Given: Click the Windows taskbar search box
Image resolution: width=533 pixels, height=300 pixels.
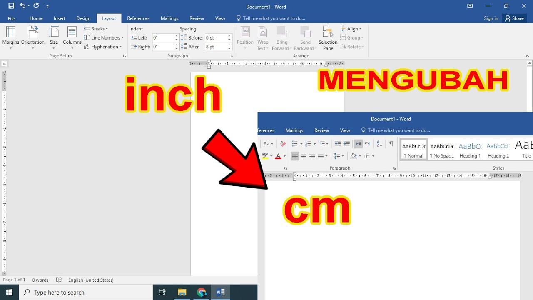Looking at the screenshot, I should point(86,292).
